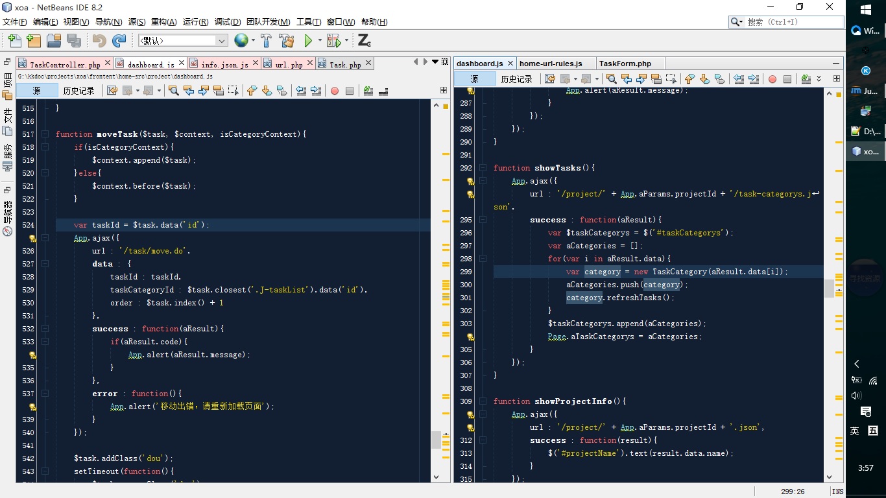Click Shift Line Left icon in left editor
The width and height of the screenshot is (886, 498).
tap(301, 91)
